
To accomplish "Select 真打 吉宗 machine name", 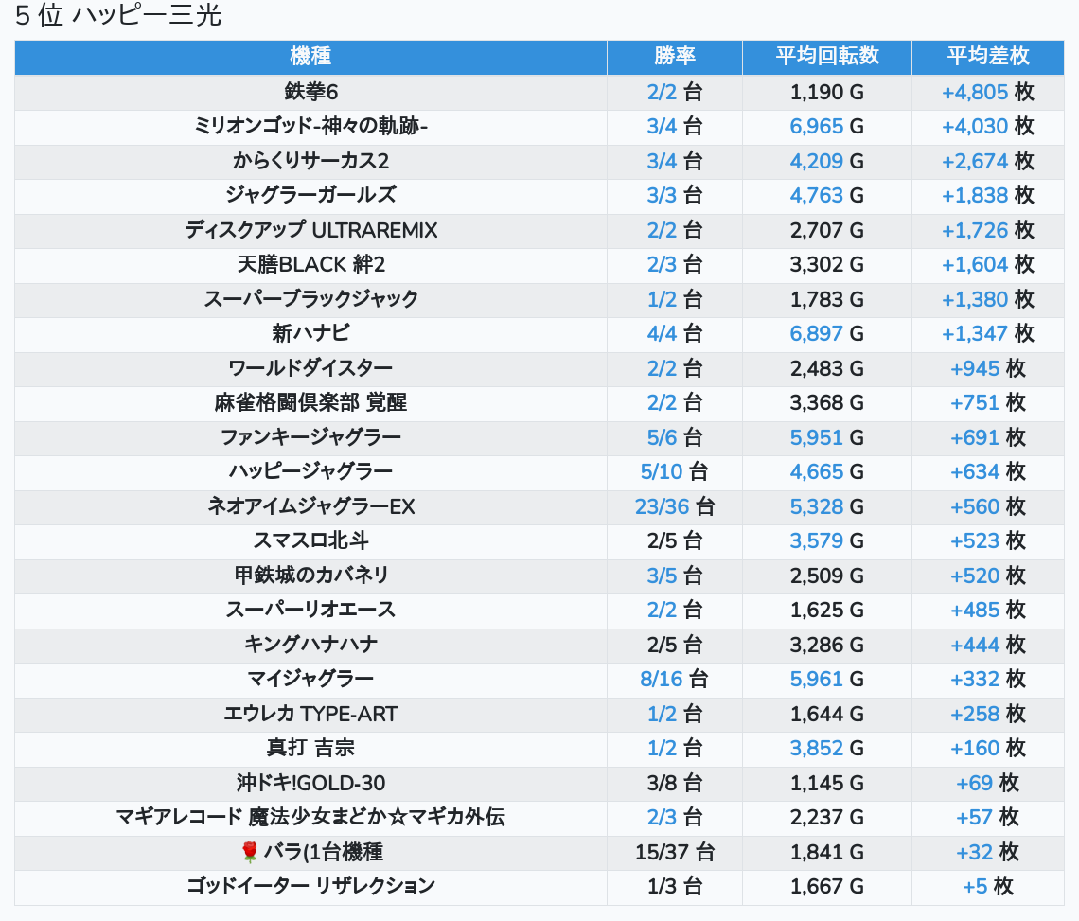I will 310,748.
